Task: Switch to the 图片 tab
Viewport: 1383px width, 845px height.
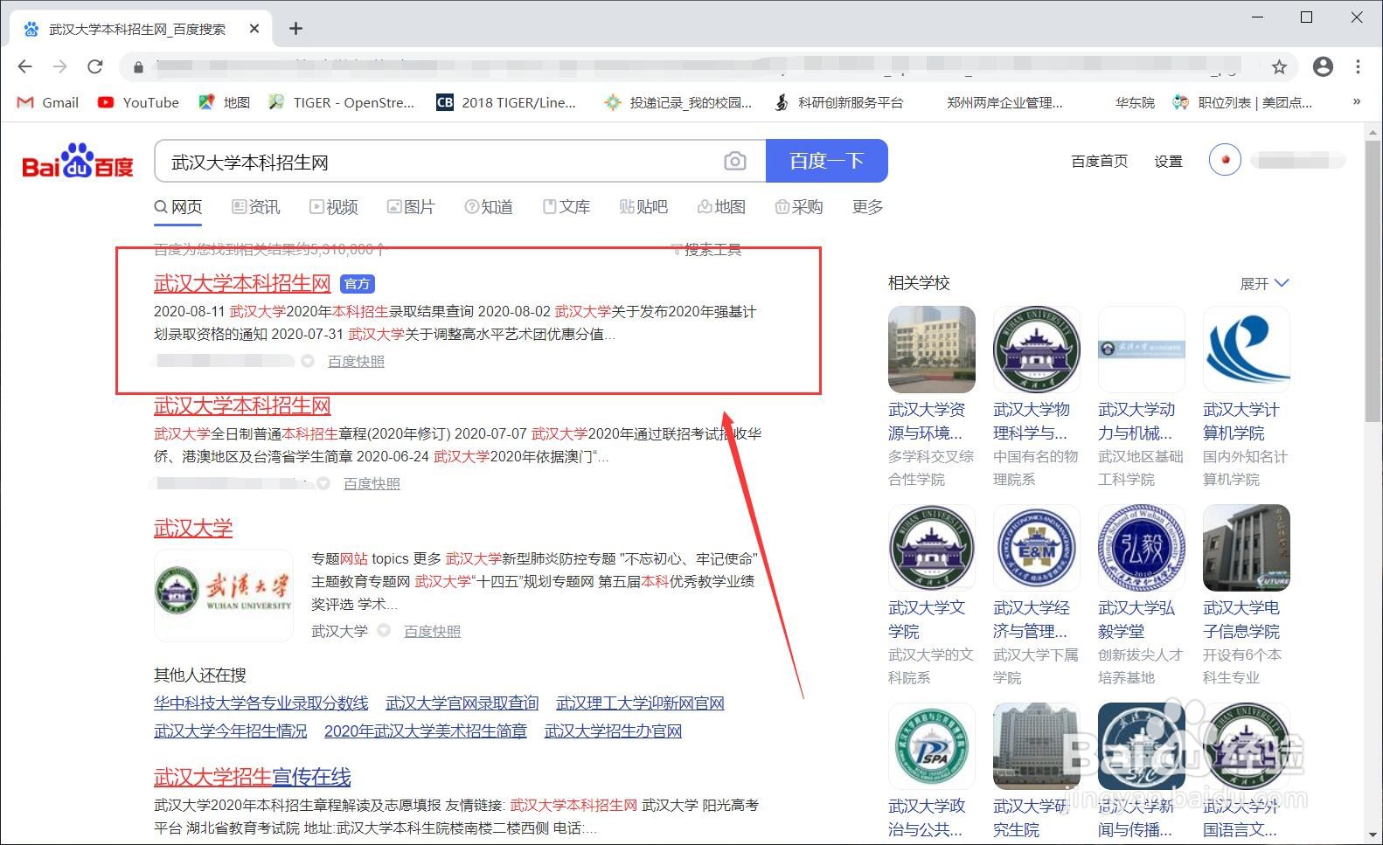Action: [x=411, y=207]
